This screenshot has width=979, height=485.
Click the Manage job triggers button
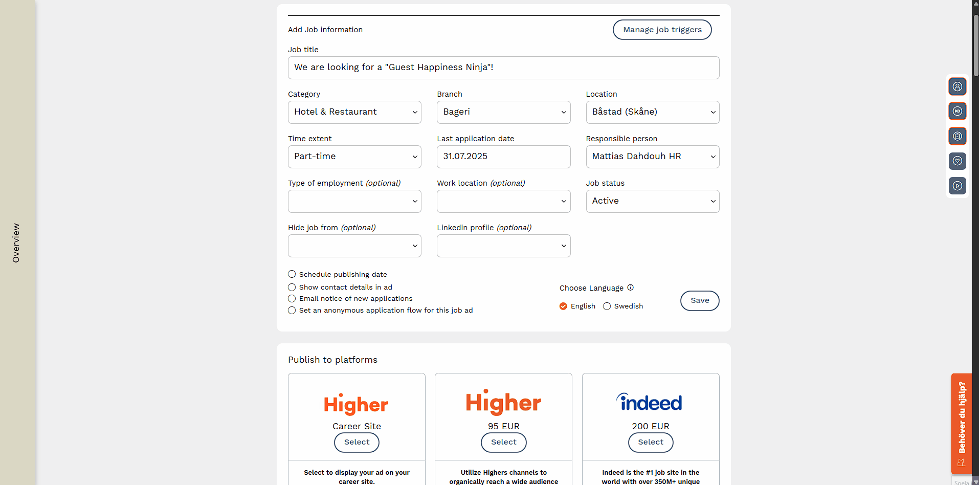pyautogui.click(x=662, y=30)
